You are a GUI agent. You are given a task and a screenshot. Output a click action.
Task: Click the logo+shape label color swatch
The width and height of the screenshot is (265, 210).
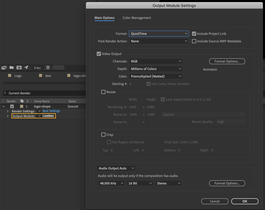pyautogui.click(x=22, y=106)
